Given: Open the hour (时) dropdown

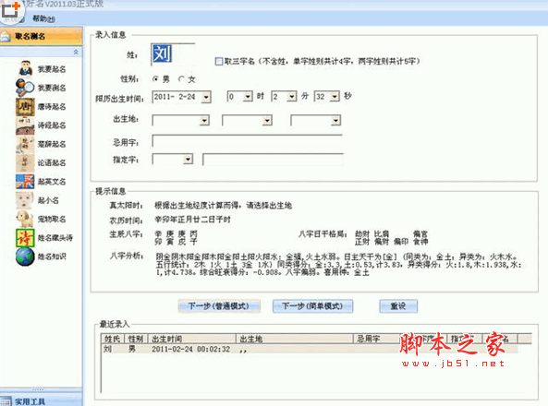Looking at the screenshot, I should pyautogui.click(x=248, y=96).
